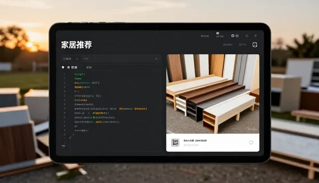Toggle the white dot indicator beside the editor tab label

tap(63, 67)
